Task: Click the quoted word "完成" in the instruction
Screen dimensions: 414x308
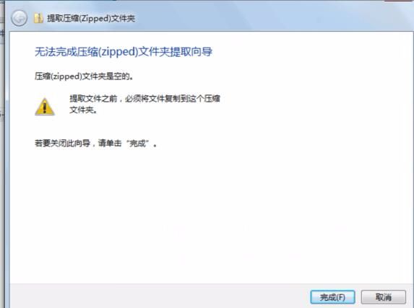Action: (x=137, y=144)
